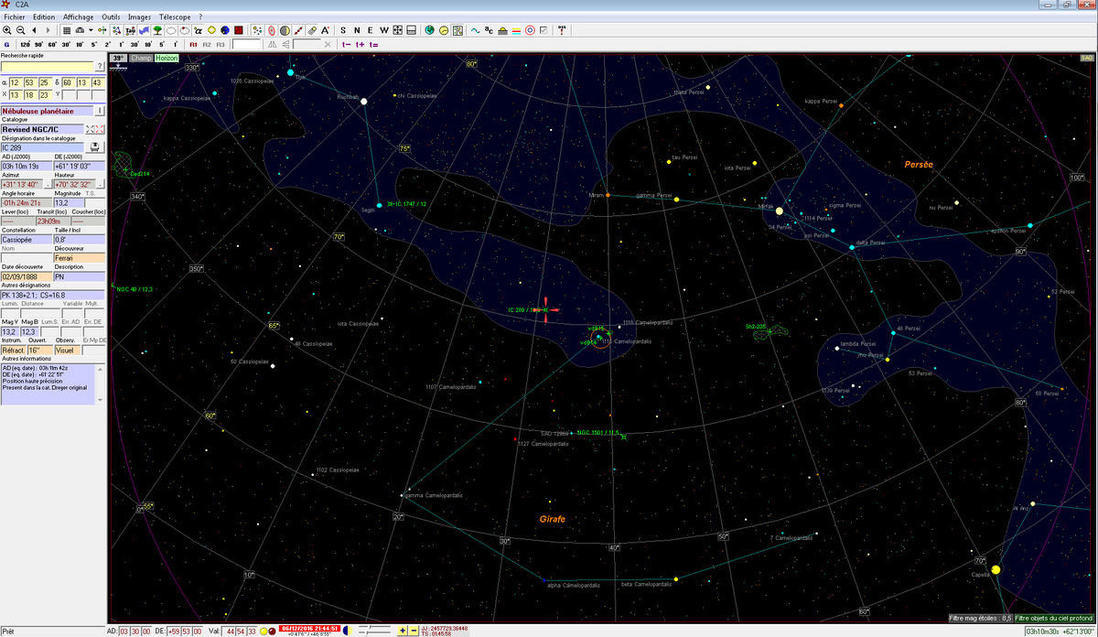This screenshot has width=1098, height=637.
Task: Open the Edition menu
Action: (43, 16)
